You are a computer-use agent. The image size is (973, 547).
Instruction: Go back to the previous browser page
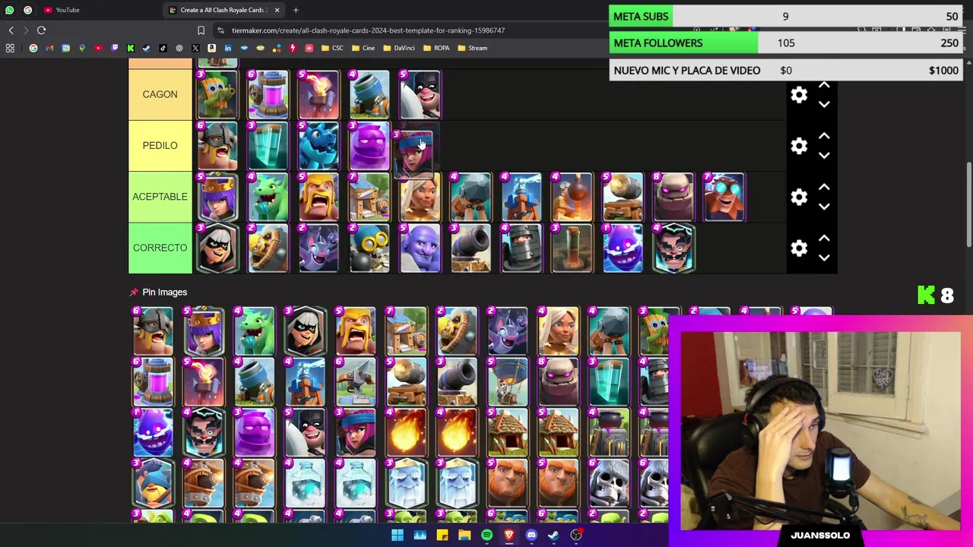pyautogui.click(x=11, y=30)
